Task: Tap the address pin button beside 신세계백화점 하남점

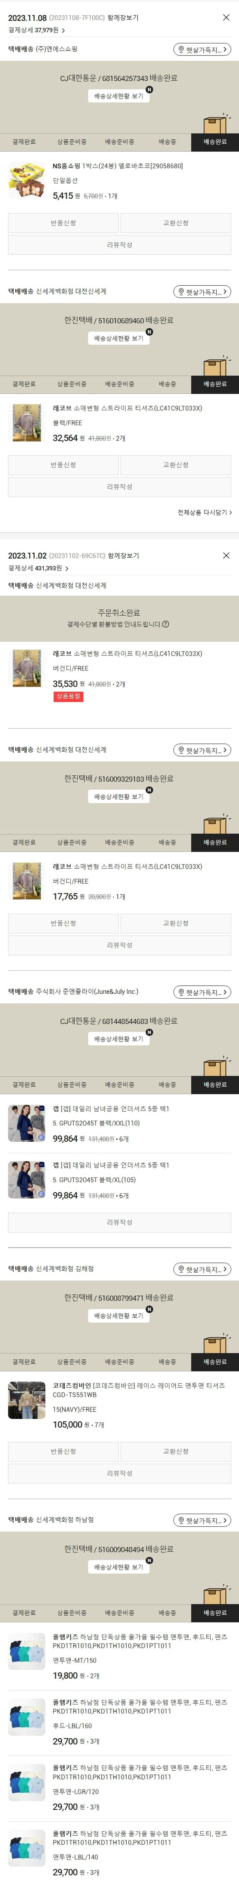Action: pyautogui.click(x=202, y=1520)
